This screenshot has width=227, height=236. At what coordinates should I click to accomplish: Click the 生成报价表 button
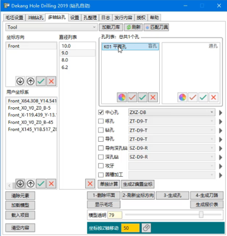point(207,205)
